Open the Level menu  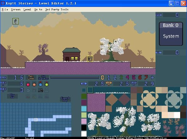tap(27, 9)
